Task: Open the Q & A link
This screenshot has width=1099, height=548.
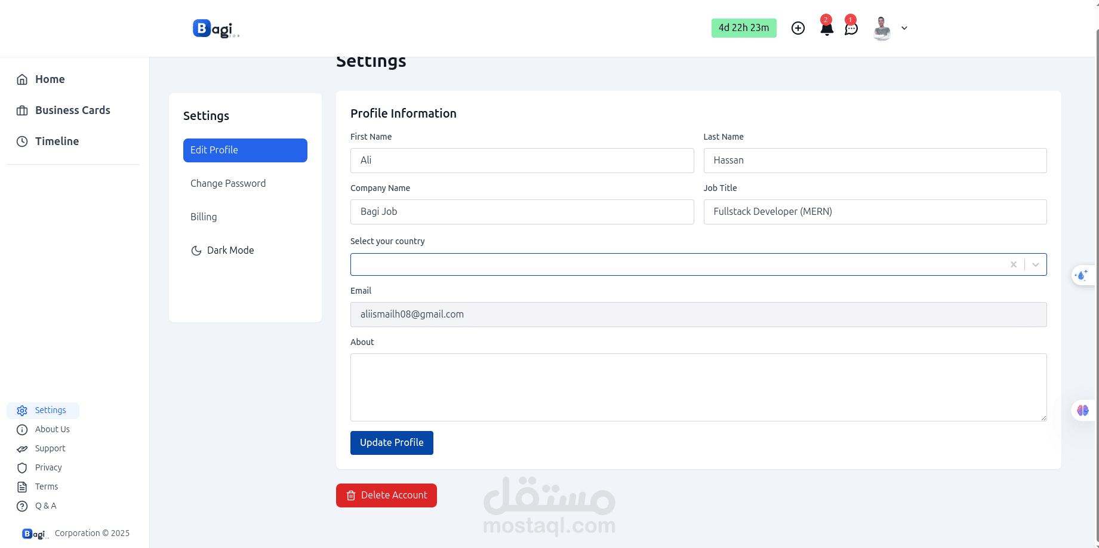Action: point(46,506)
